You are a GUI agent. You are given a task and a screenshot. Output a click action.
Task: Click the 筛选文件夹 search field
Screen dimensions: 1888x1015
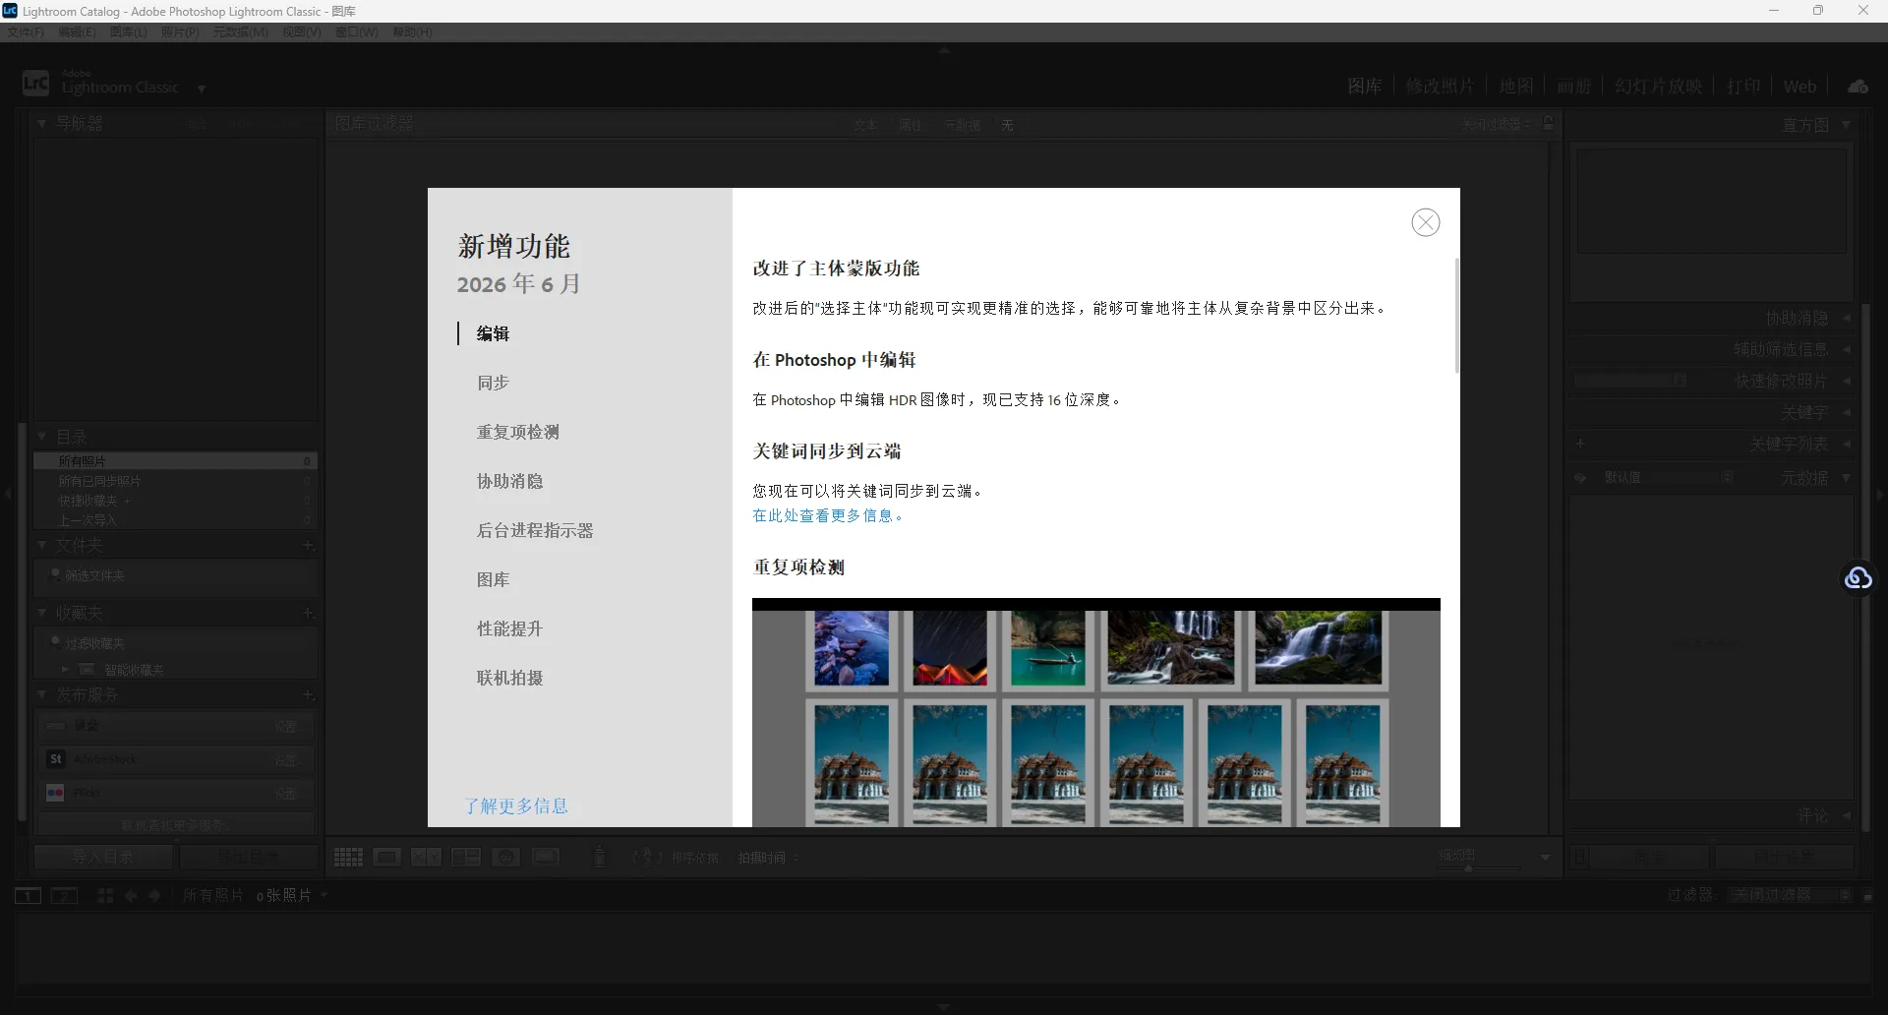point(177,575)
